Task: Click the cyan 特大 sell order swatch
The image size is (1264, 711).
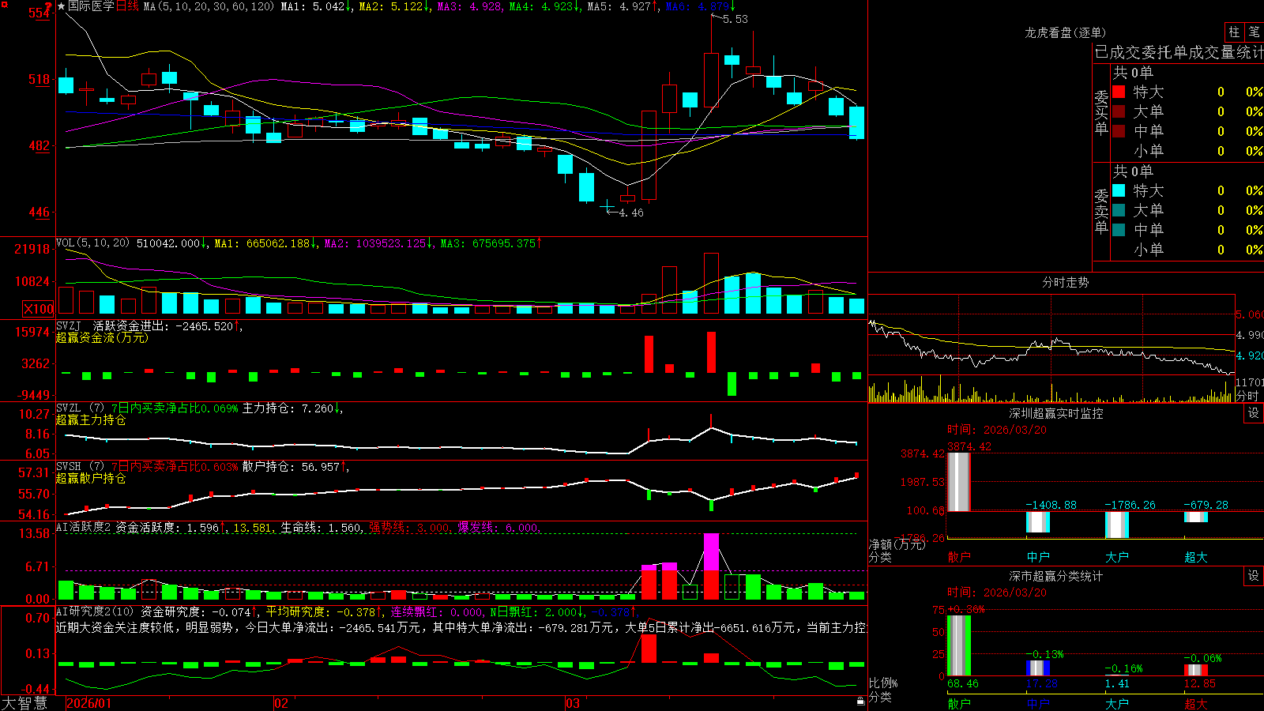Action: 1119,190
